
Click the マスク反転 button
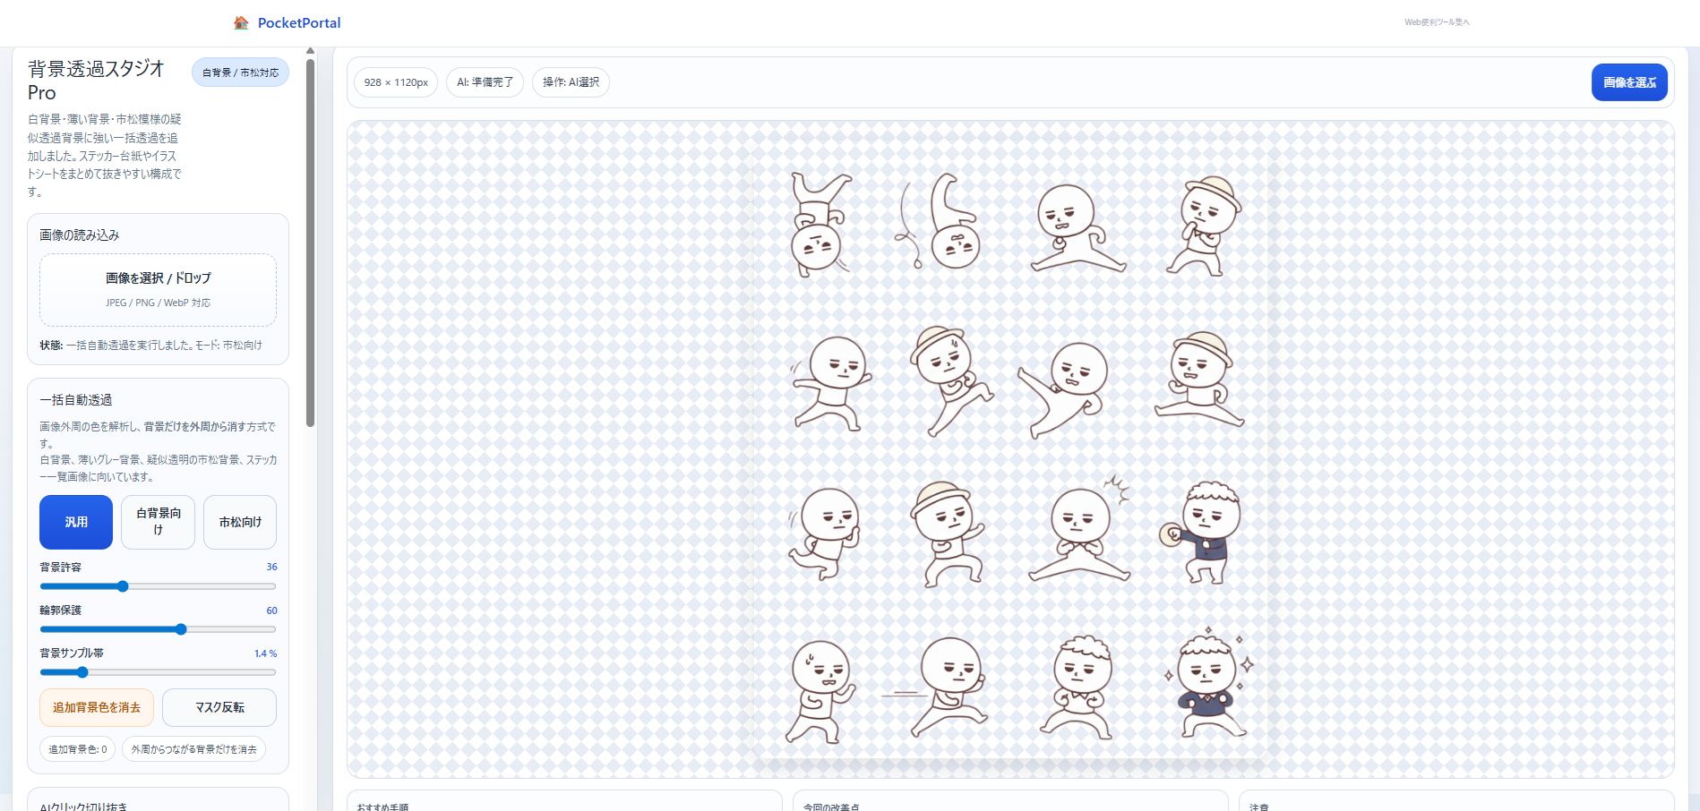219,707
